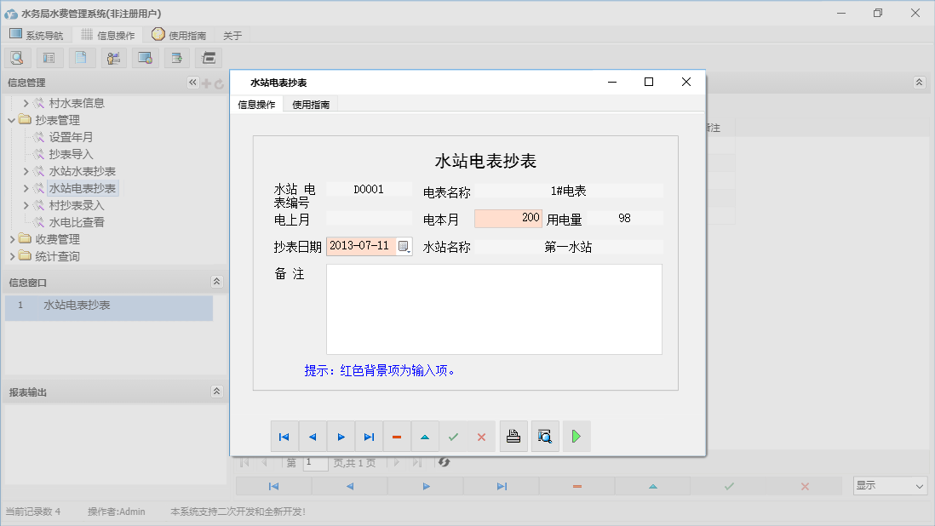Image resolution: width=935 pixels, height=526 pixels.
Task: Click the blue up-triangle edit button
Action: 425,436
